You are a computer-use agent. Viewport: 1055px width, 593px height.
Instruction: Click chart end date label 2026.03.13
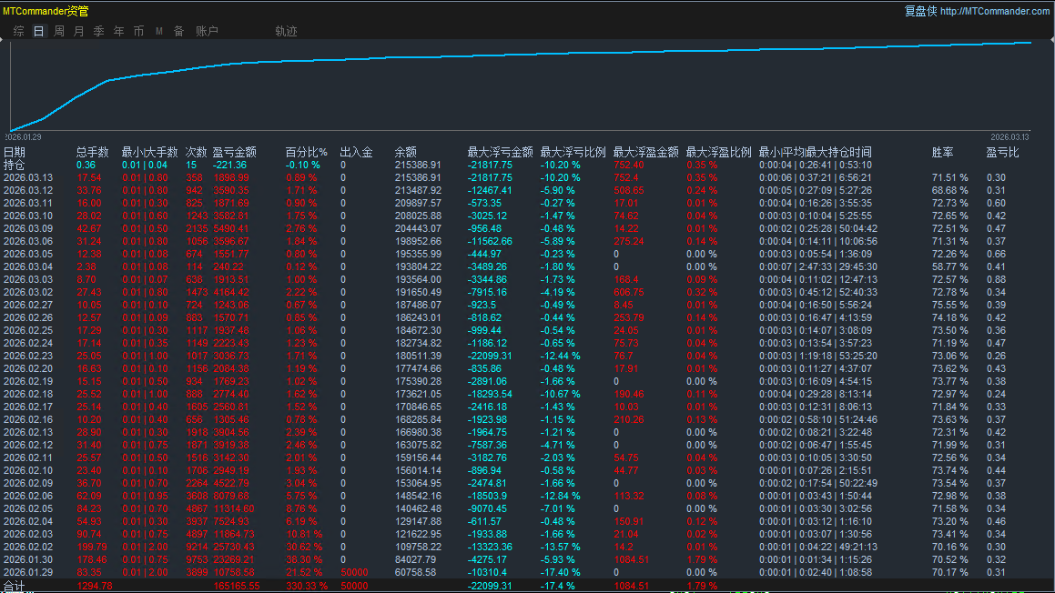tap(1009, 137)
